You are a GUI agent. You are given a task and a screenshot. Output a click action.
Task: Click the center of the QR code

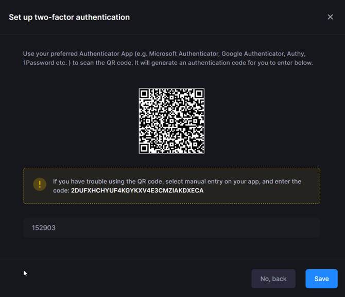pos(171,121)
